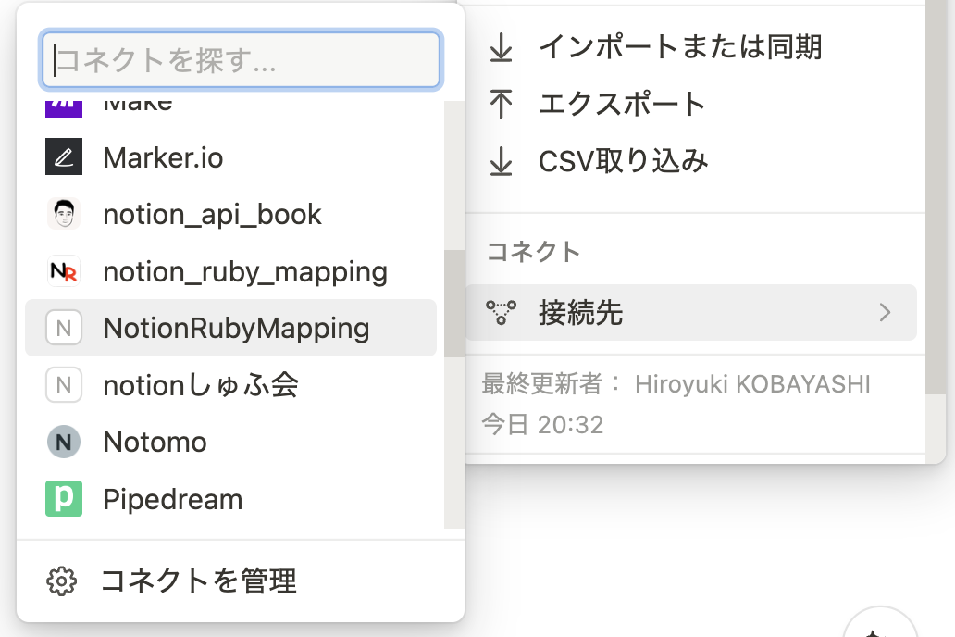Click the 接続先 nodes icon

click(502, 313)
